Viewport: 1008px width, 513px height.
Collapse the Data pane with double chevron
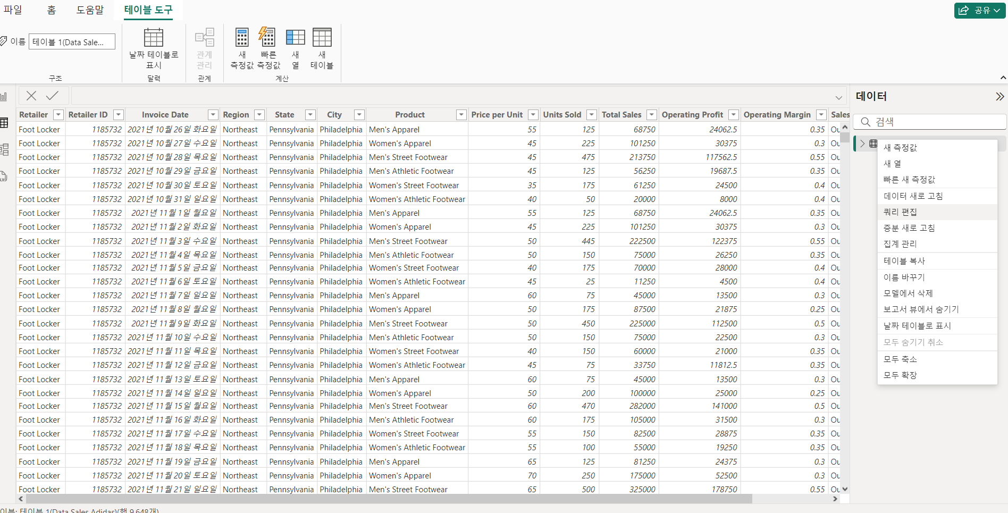pos(999,96)
